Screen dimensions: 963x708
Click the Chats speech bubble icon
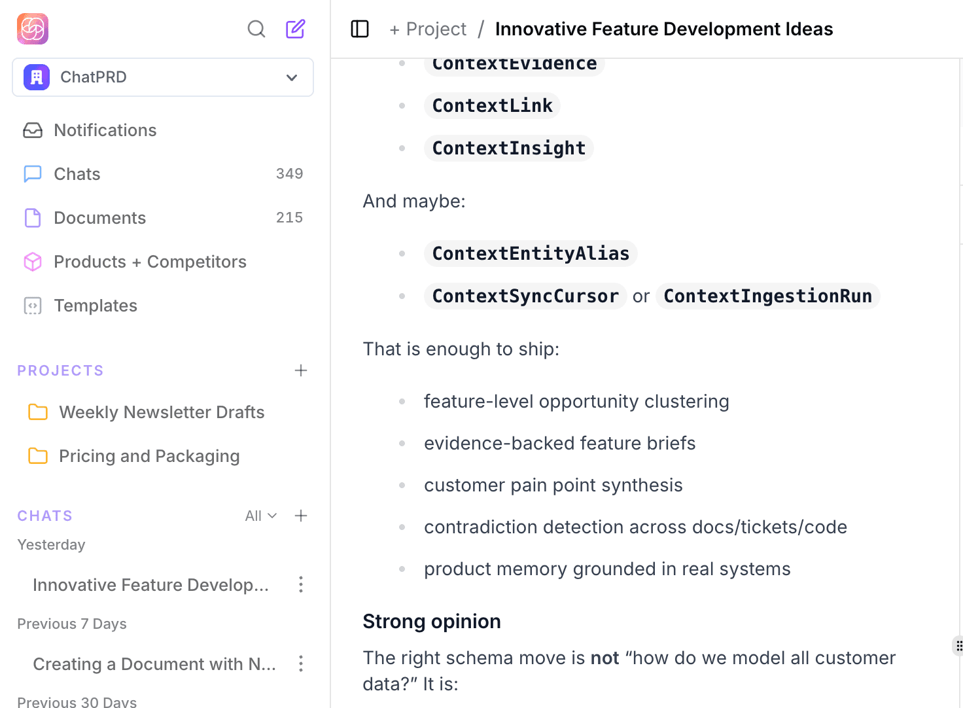[x=33, y=174]
